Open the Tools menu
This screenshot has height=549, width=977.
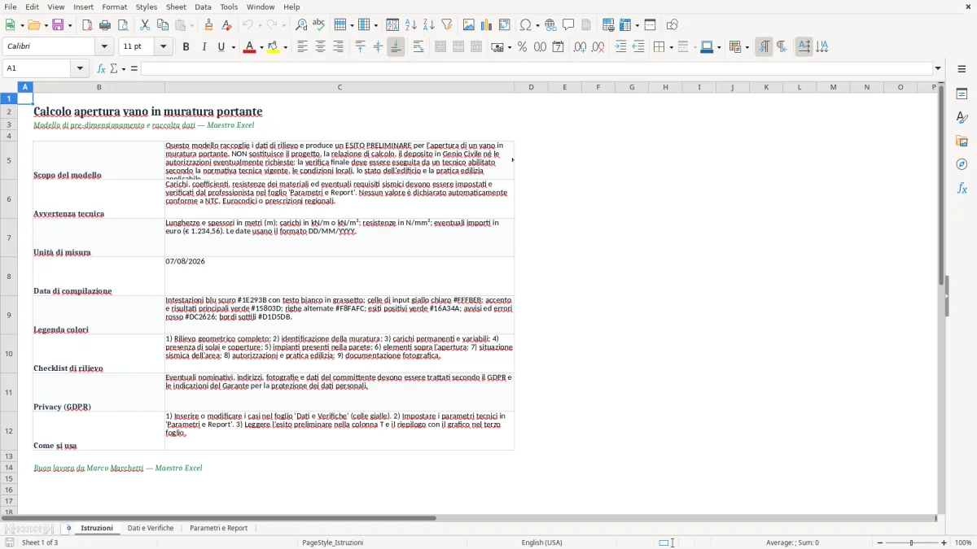(x=229, y=7)
